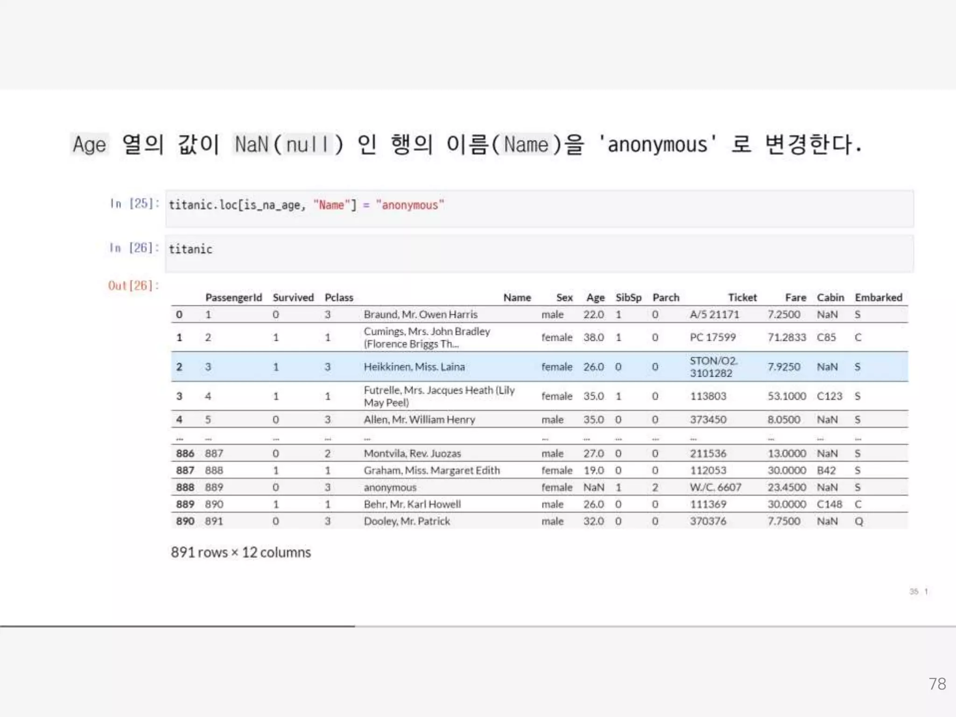Image resolution: width=956 pixels, height=717 pixels.
Task: Click the Cabin column header
Action: [830, 297]
